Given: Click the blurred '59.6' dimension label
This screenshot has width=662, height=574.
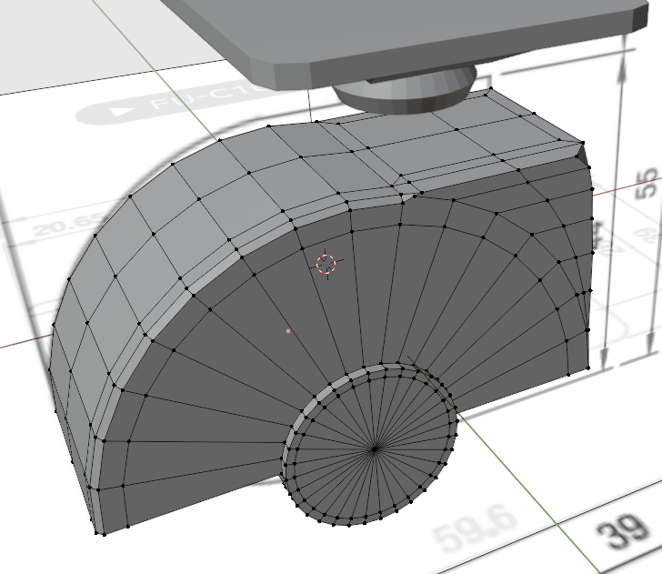Looking at the screenshot, I should (474, 529).
